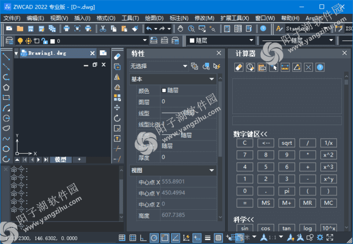Screen dimensions: 353x244
Task: Toggle snap mode in status bar
Action: pos(122,238)
